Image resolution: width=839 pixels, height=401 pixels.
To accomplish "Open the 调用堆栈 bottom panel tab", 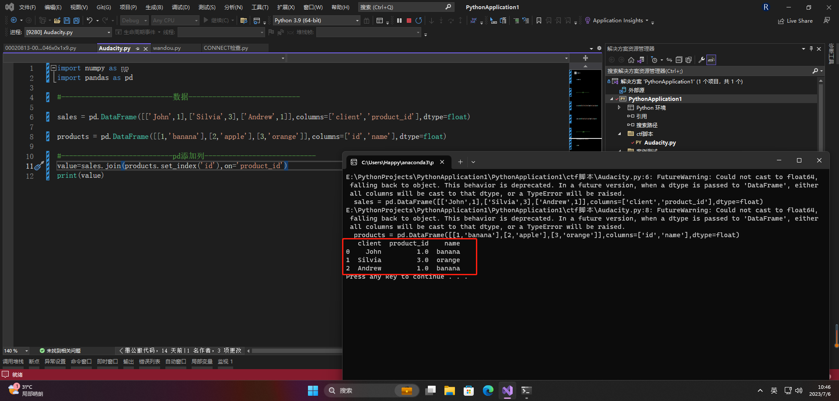I will point(13,362).
